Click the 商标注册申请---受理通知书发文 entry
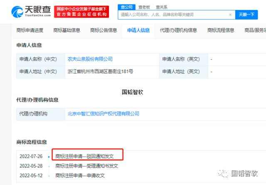Image resolution: width=266 pixels, height=185 pixels. pyautogui.click(x=87, y=166)
